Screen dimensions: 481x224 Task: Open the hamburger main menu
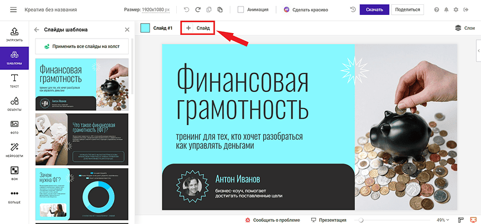tap(13, 9)
